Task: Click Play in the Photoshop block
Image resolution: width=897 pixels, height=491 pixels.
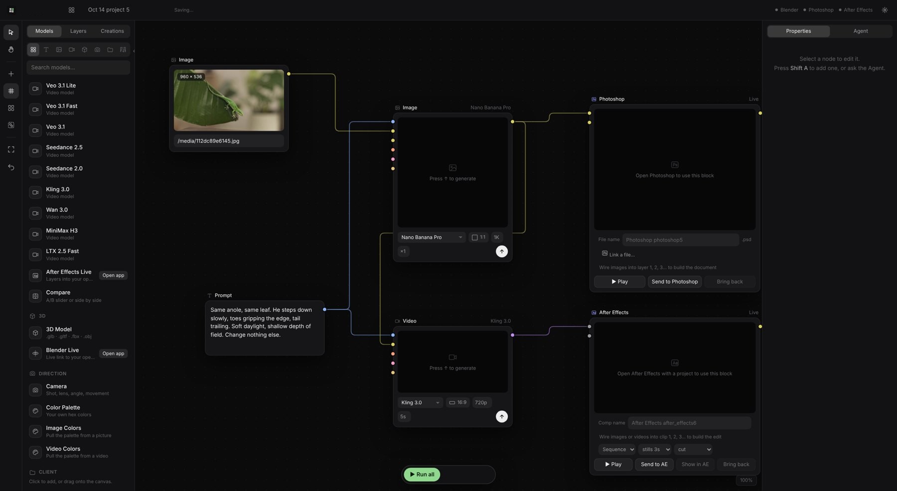Action: [619, 282]
